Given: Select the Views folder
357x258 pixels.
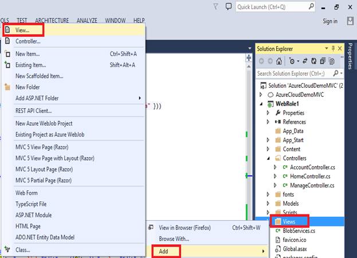Looking at the screenshot, I should pos(289,221).
